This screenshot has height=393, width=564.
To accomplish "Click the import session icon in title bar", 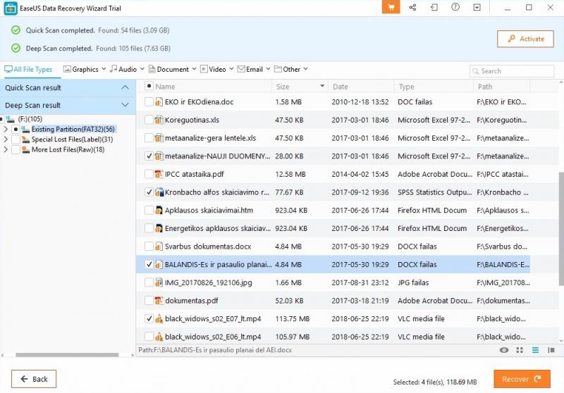I will tap(434, 7).
